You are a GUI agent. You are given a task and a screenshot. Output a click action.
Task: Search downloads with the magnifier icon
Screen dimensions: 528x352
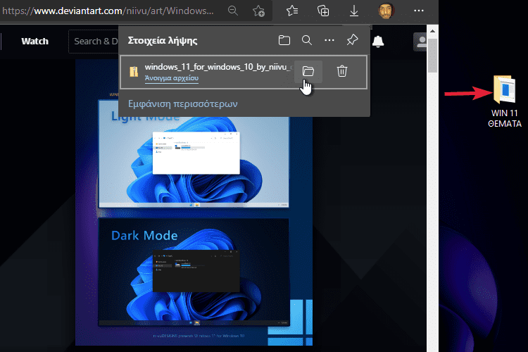click(307, 40)
